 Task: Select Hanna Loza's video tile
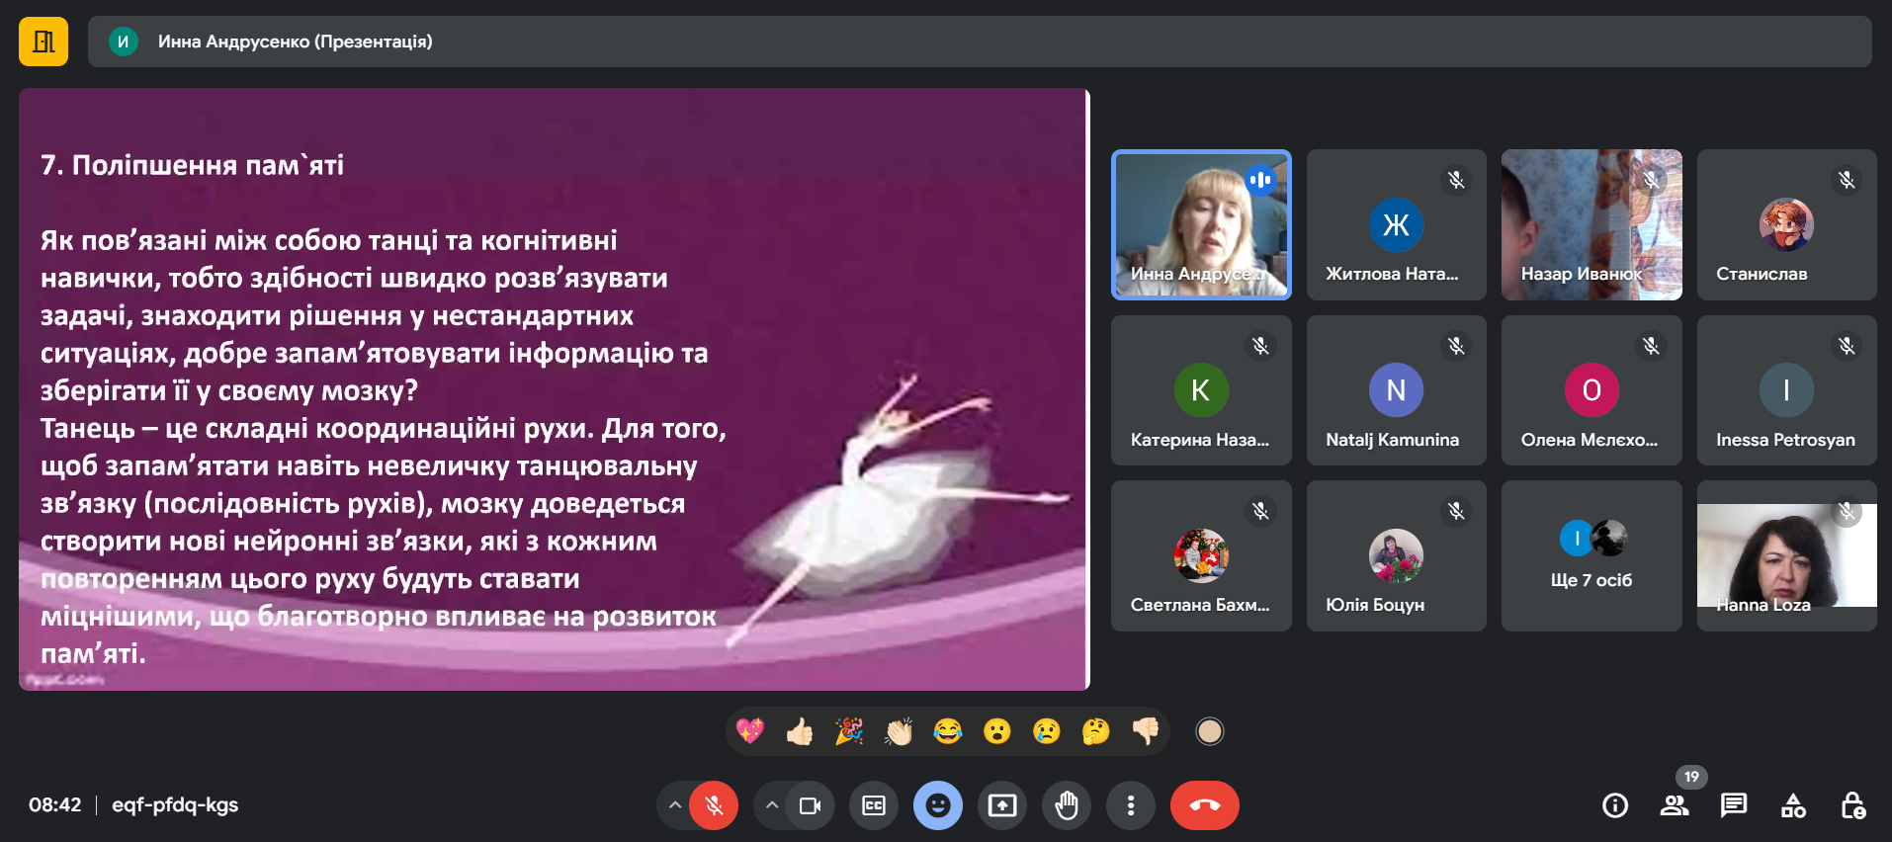tap(1786, 556)
